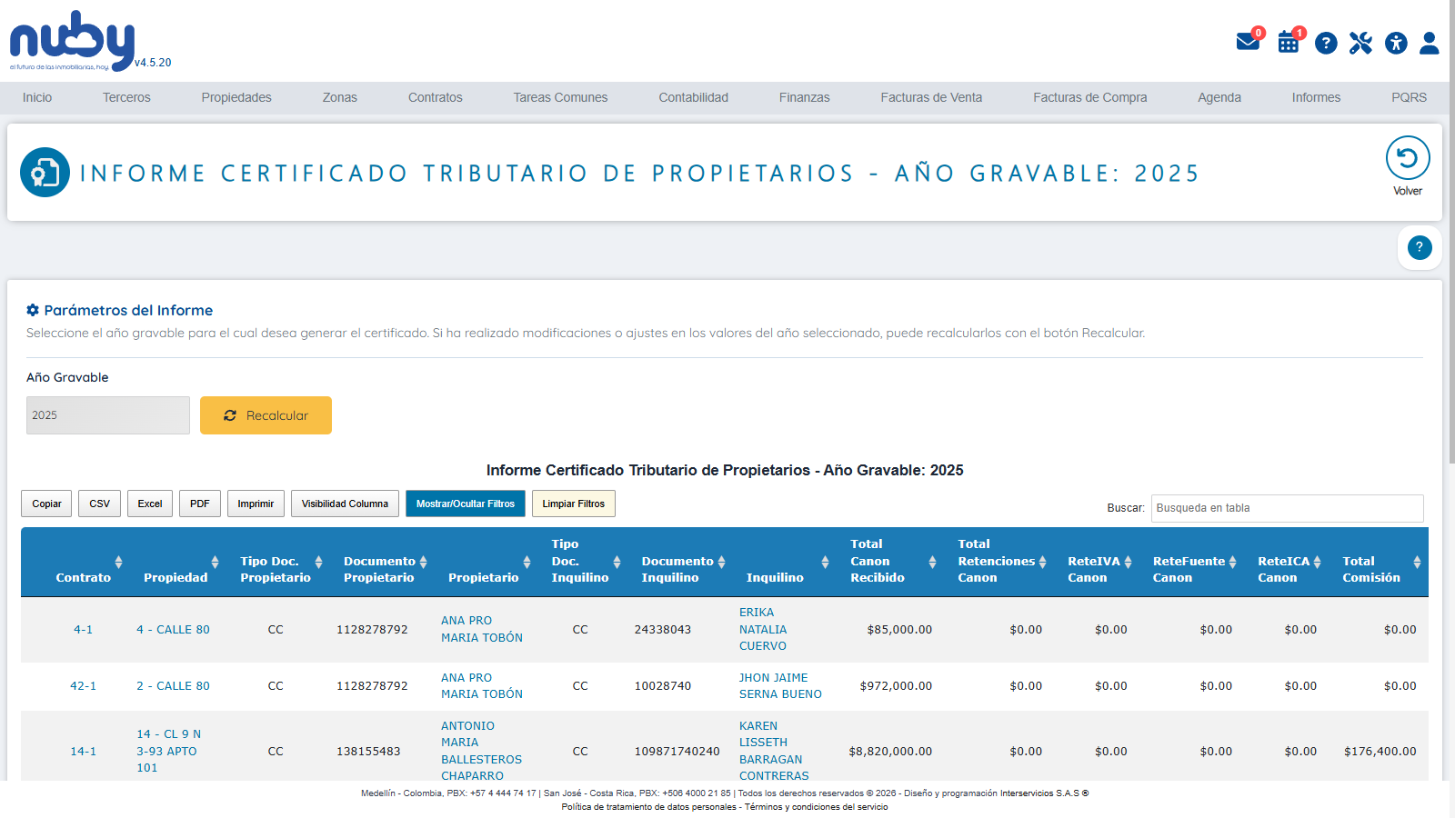
Task: Open the Inicio menu
Action: (37, 97)
